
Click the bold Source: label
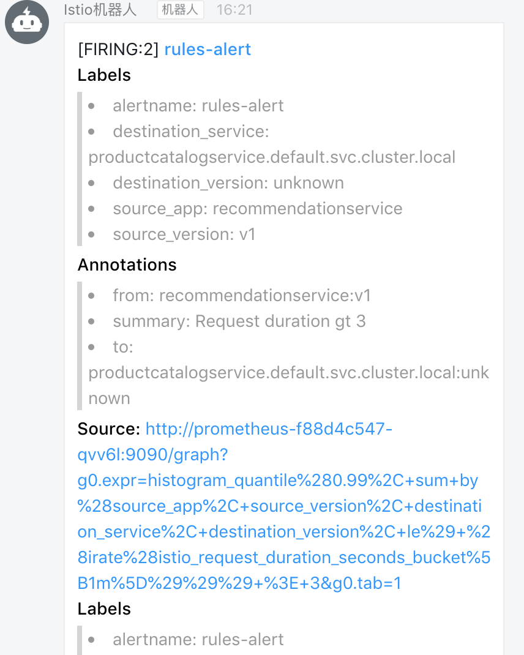coord(109,429)
